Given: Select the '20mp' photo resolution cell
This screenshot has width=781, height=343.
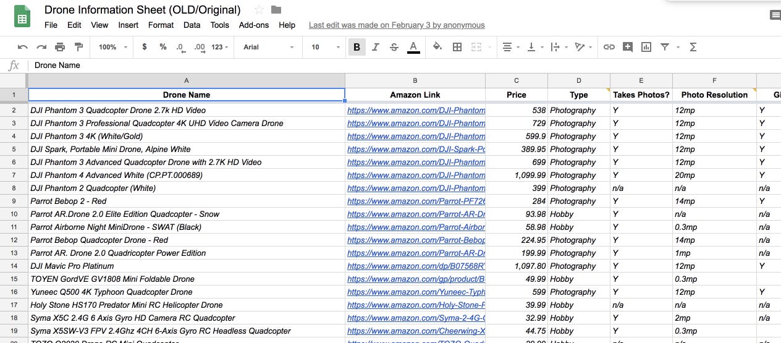Looking at the screenshot, I should (714, 175).
